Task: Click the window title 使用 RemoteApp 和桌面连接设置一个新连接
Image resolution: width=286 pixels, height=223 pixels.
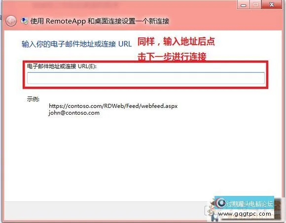Action: [100, 21]
